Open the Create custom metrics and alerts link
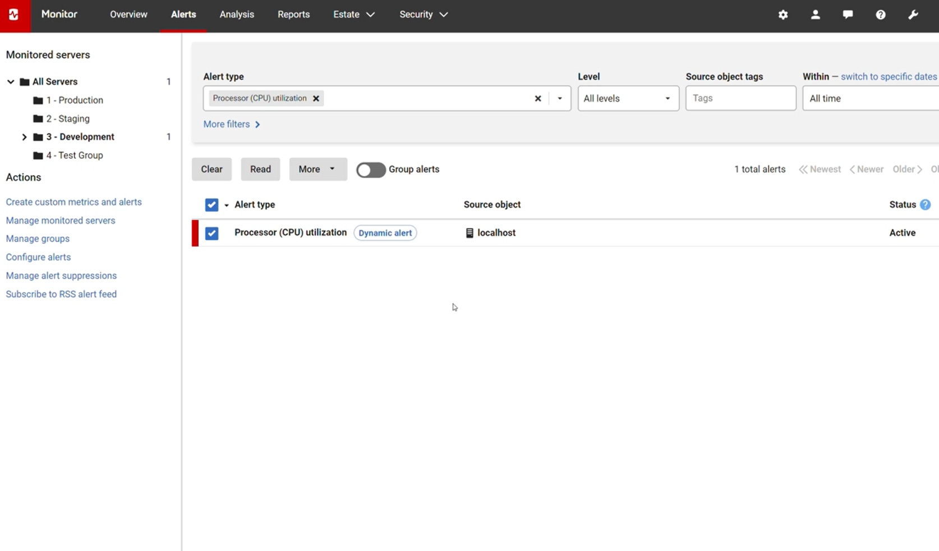939x551 pixels. click(73, 201)
